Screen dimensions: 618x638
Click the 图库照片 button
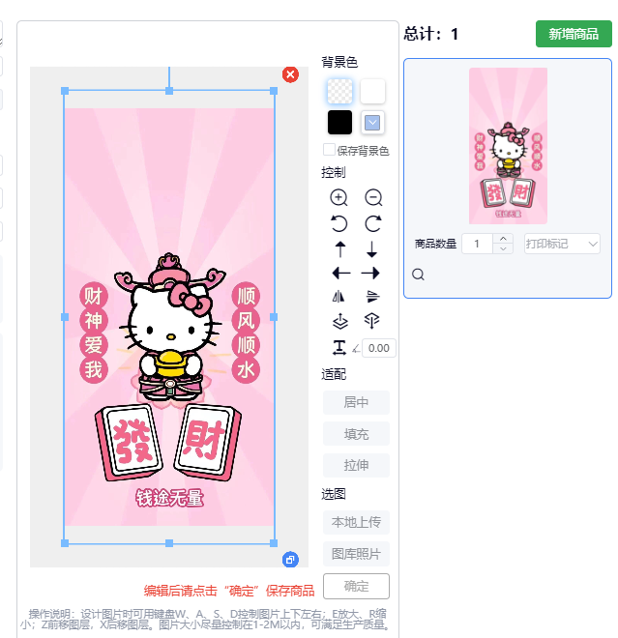(x=356, y=554)
